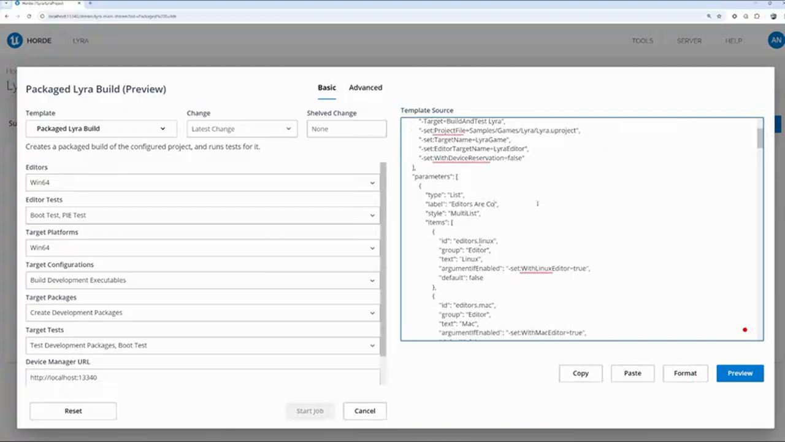The width and height of the screenshot is (785, 442).
Task: Click the browser reload icon
Action: click(x=29, y=16)
